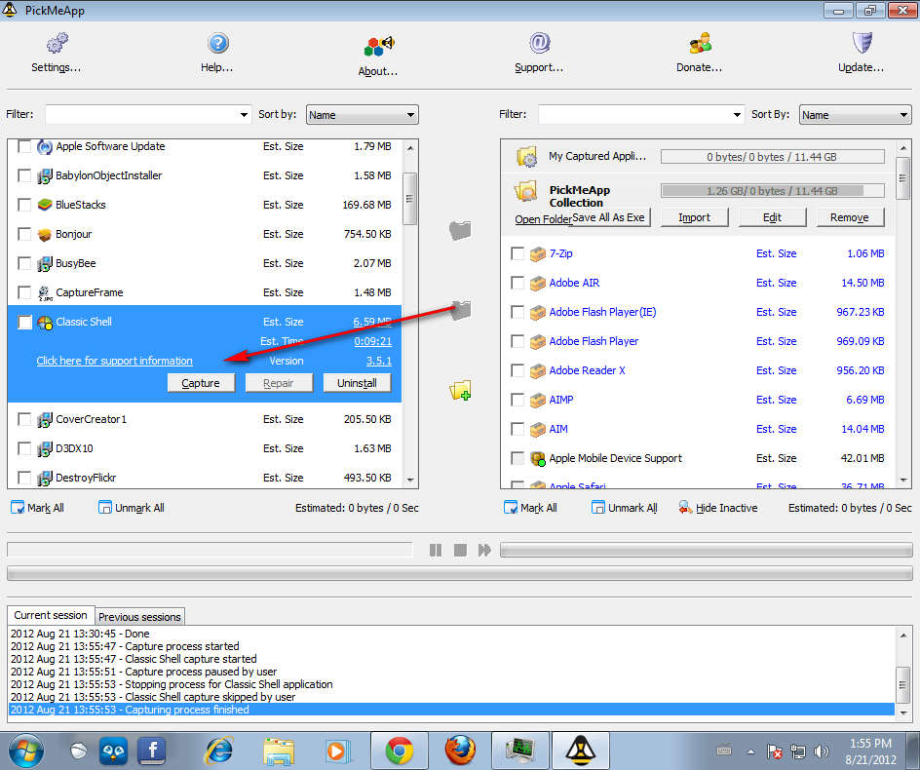The height and width of the screenshot is (770, 920).
Task: Launch Firefox from the taskbar
Action: [x=460, y=751]
